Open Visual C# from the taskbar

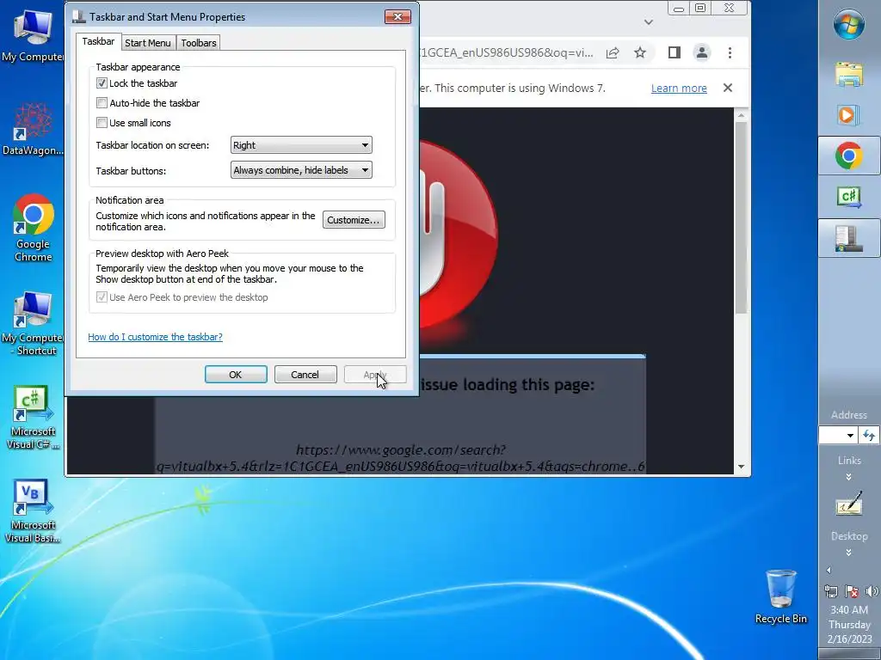click(x=849, y=197)
